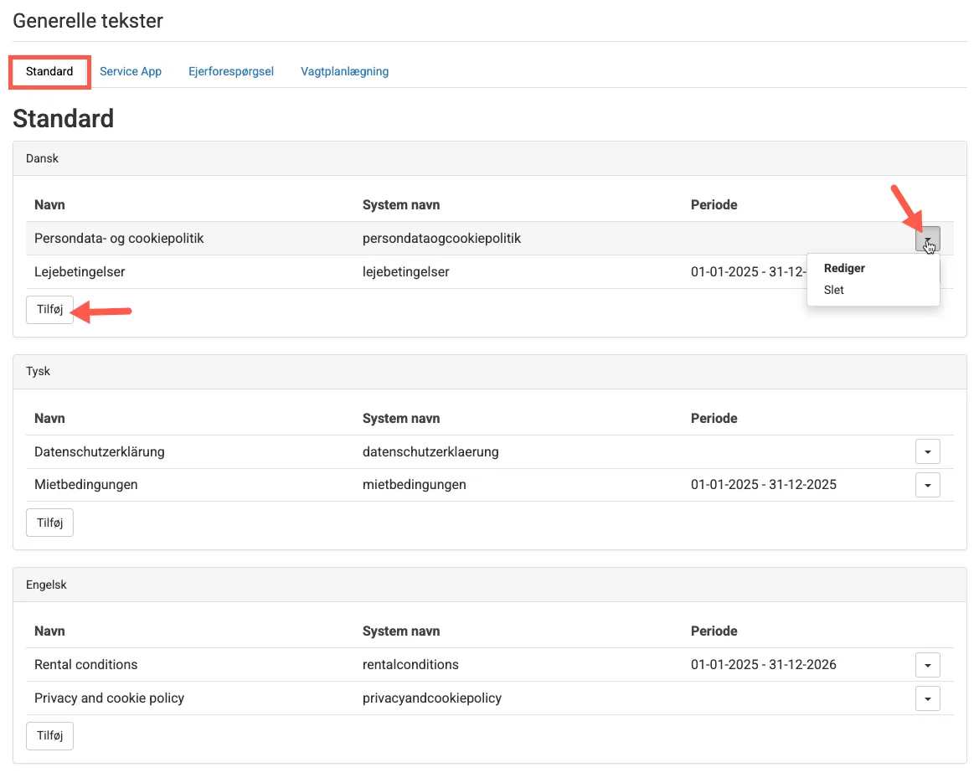
Task: Select the Datenschutzerklärung row name
Action: [99, 452]
